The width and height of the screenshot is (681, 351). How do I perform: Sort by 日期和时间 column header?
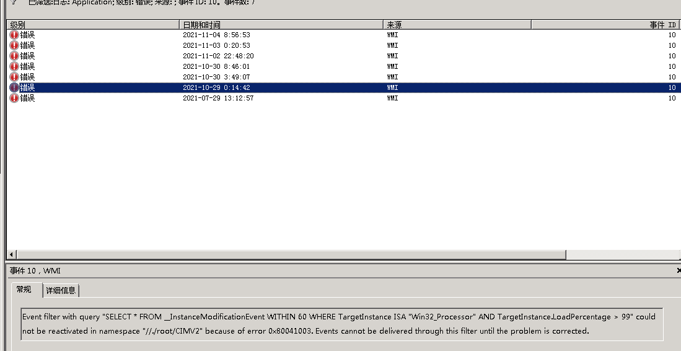pyautogui.click(x=281, y=25)
